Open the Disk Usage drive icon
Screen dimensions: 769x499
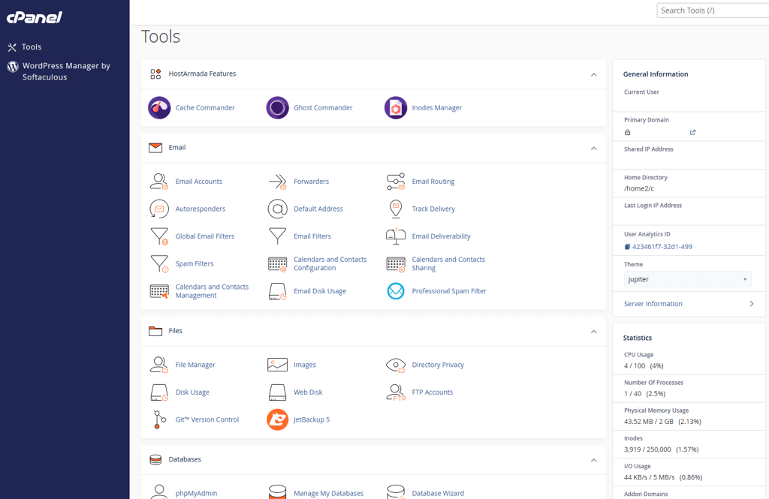(159, 392)
